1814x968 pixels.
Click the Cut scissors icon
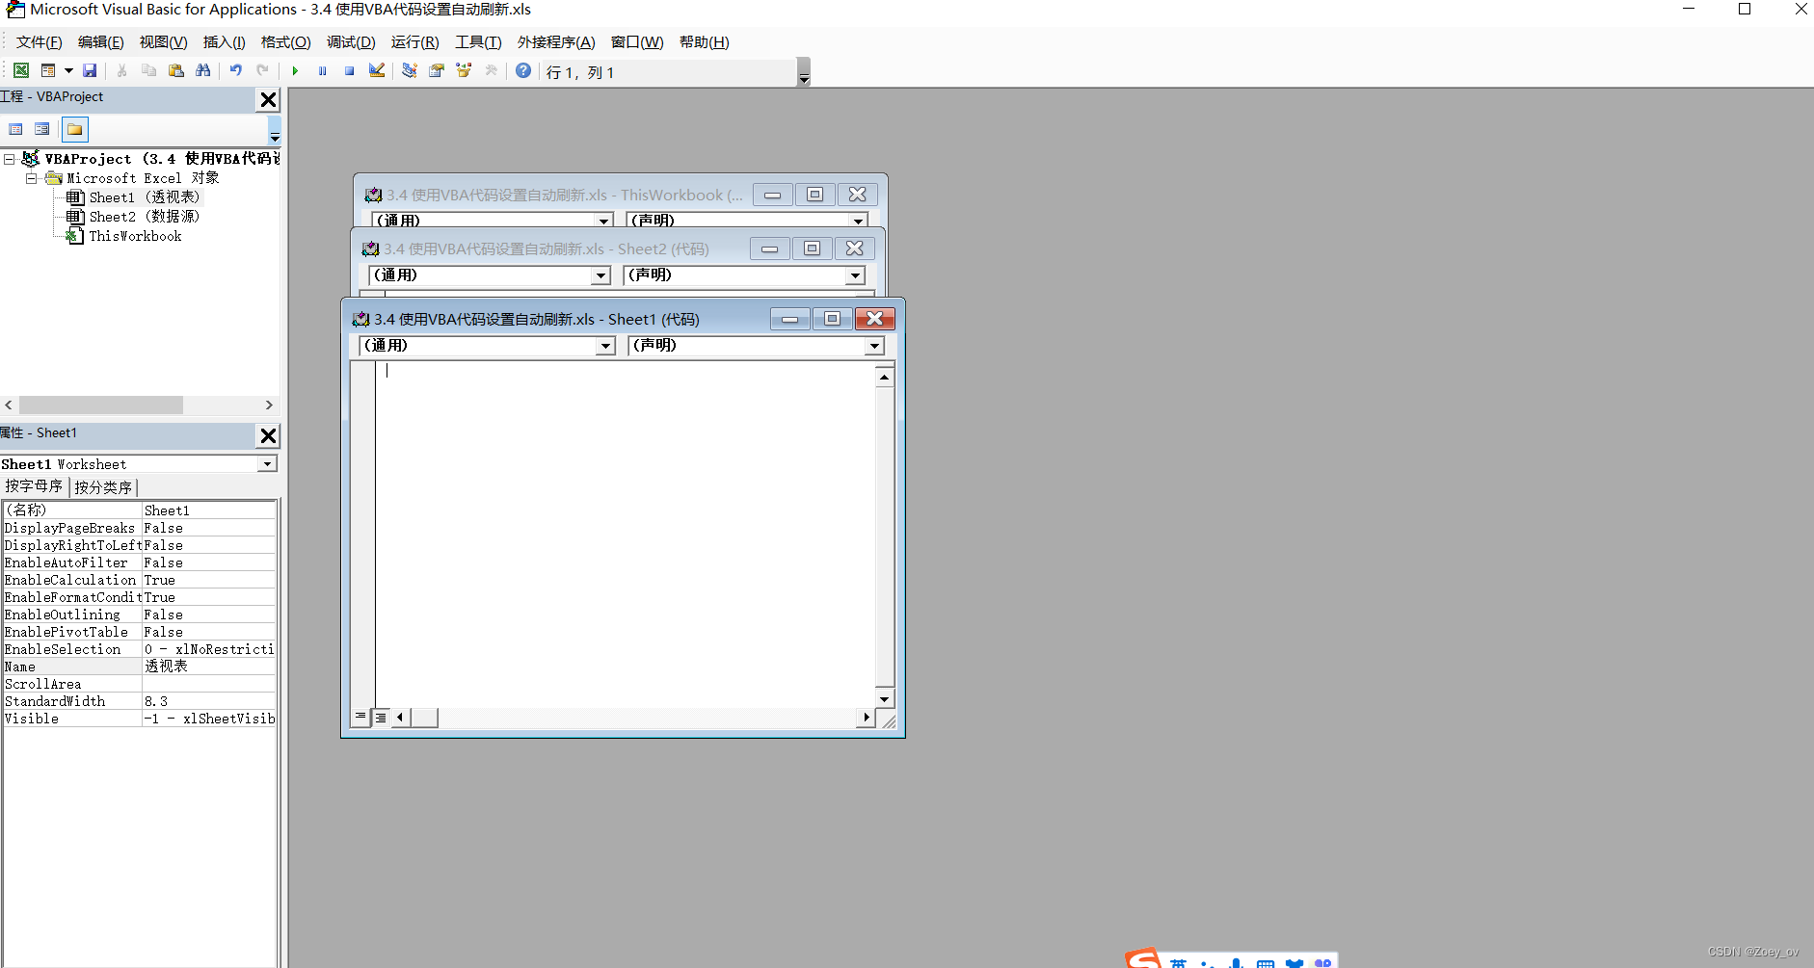click(x=121, y=70)
